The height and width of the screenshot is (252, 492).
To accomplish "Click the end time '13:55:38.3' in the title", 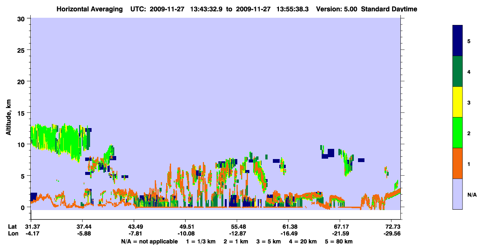I will (293, 9).
